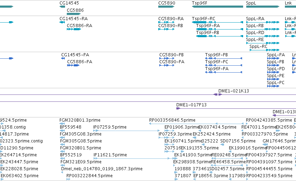Select the CG14545 gene label
The image size is (296, 181).
[69, 3]
